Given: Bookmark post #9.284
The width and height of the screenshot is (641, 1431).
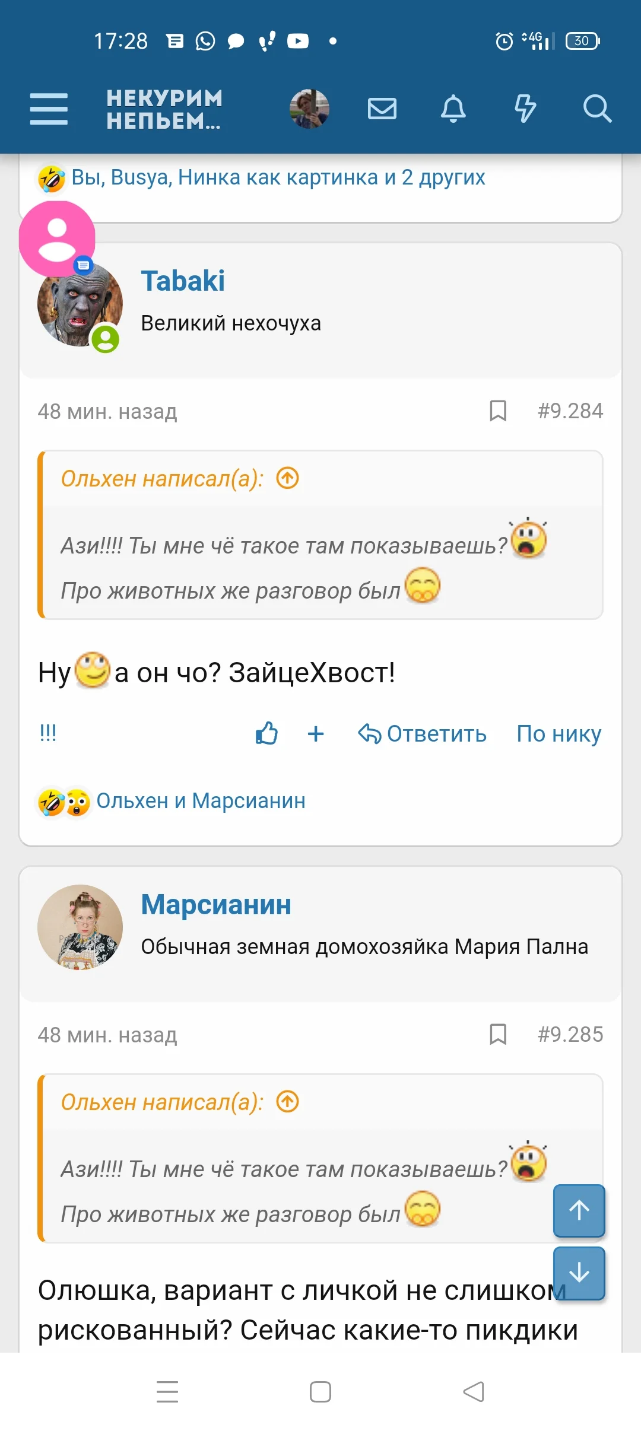Looking at the screenshot, I should tap(498, 411).
